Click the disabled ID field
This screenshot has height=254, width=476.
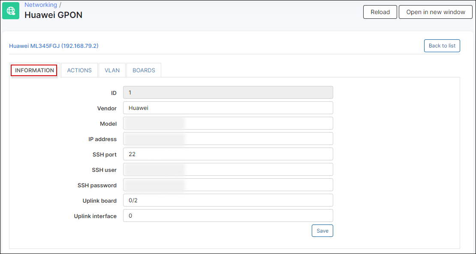[228, 93]
